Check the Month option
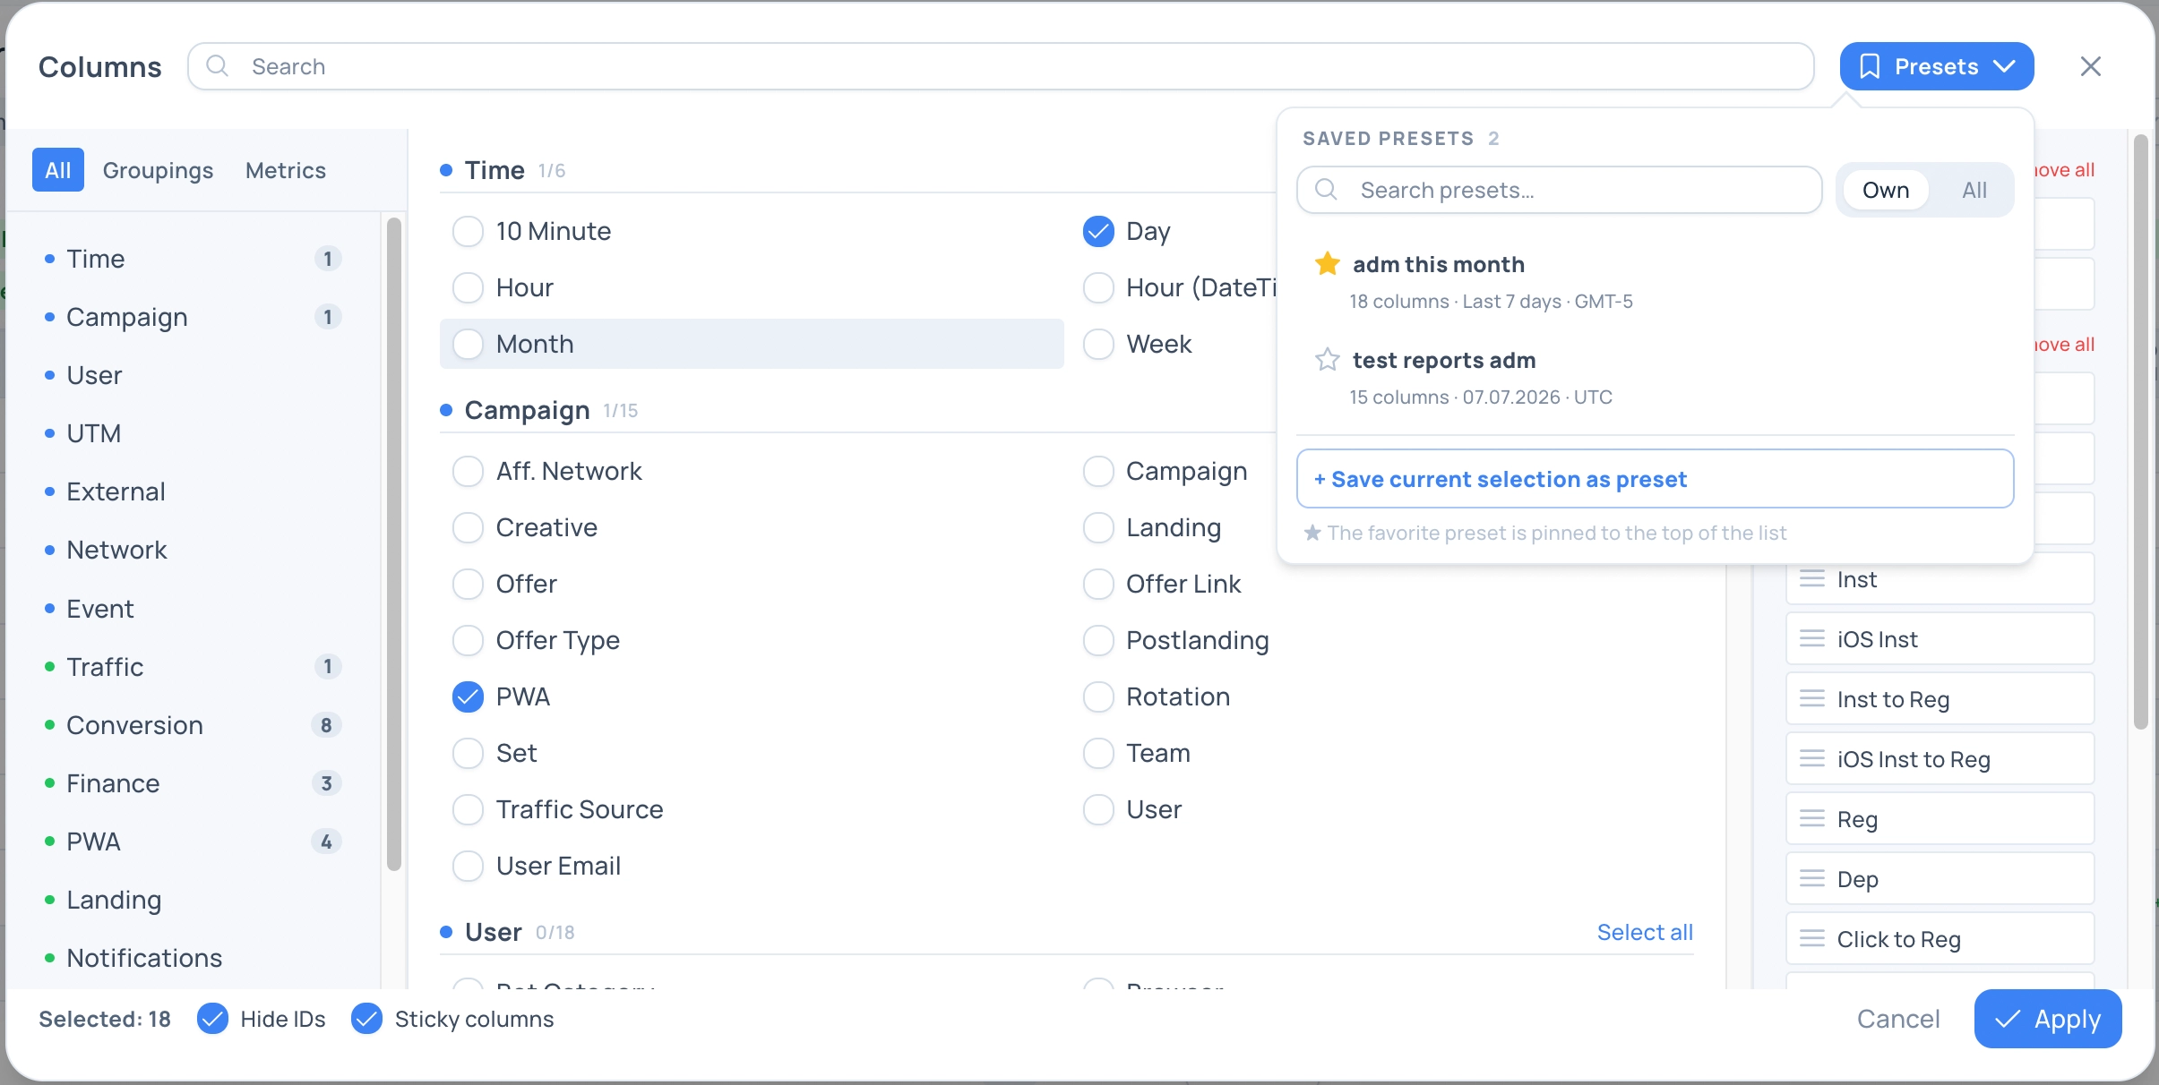Image resolution: width=2159 pixels, height=1085 pixels. coord(468,344)
